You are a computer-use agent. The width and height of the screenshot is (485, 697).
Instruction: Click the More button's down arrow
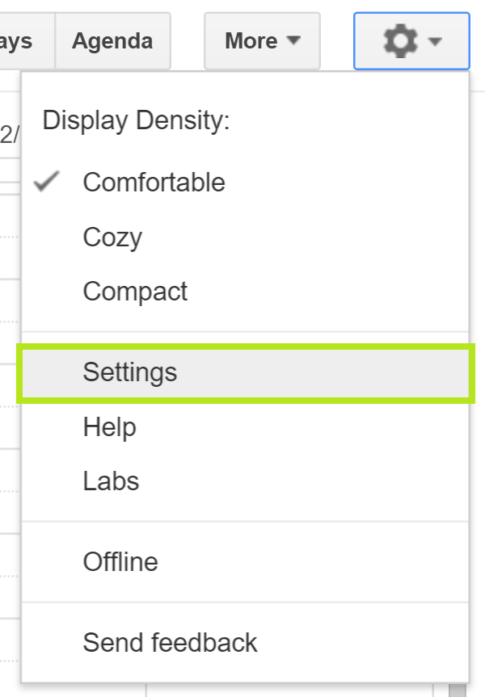[293, 41]
